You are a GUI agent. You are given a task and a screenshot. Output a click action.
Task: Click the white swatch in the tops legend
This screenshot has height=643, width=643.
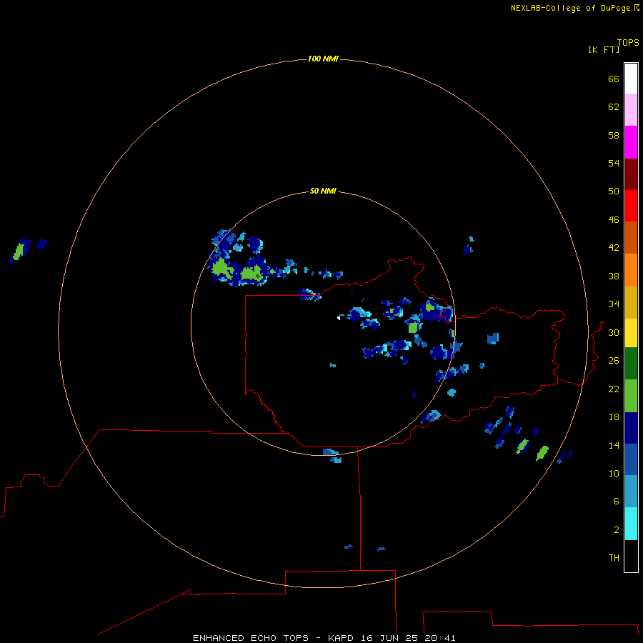click(x=631, y=79)
